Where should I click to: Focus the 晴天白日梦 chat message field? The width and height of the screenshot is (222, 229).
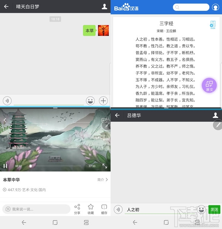coord(49,101)
